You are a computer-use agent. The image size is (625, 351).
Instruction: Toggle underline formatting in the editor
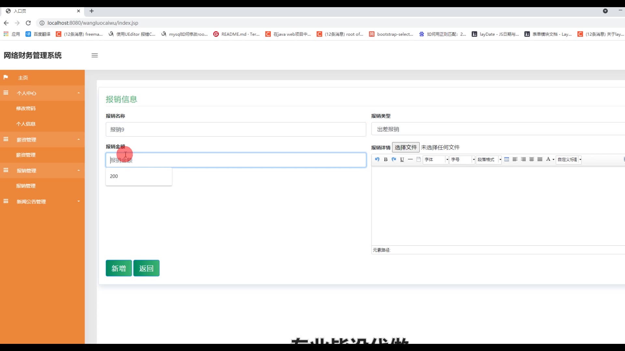tap(402, 159)
